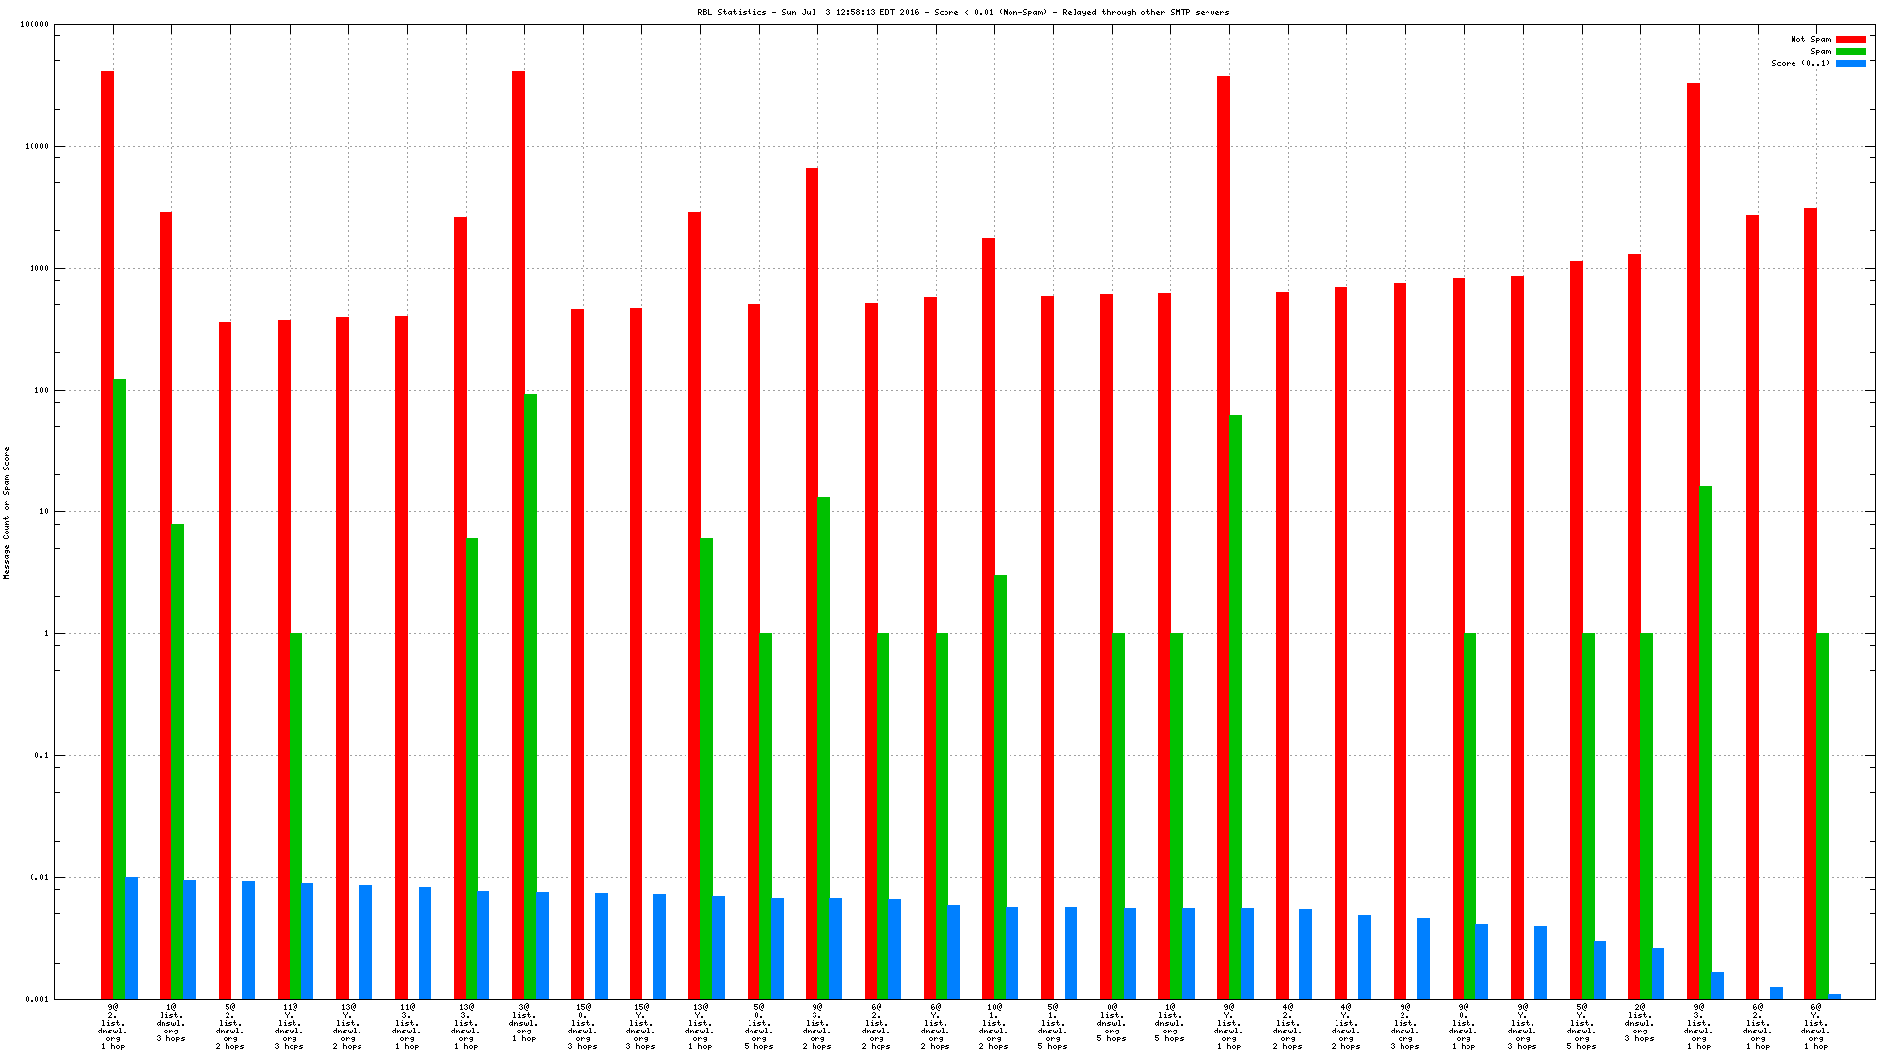The width and height of the screenshot is (1891, 1063).
Task: Click the green Spam legend swatch
Action: (x=1851, y=51)
